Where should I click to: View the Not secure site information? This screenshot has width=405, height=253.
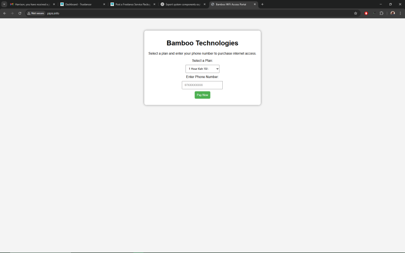coord(35,13)
